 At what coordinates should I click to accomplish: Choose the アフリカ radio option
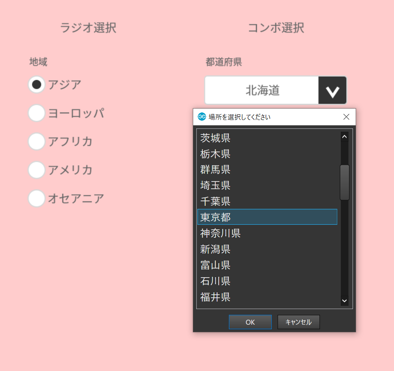(x=37, y=141)
